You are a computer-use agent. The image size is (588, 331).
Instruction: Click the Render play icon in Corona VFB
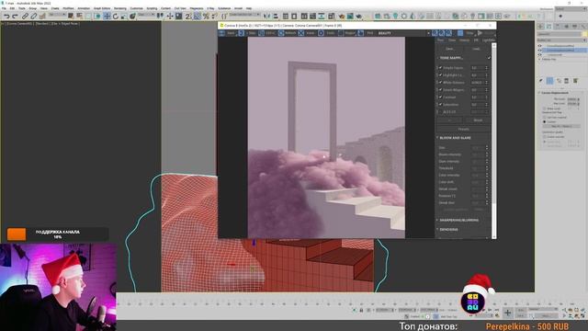pos(480,33)
